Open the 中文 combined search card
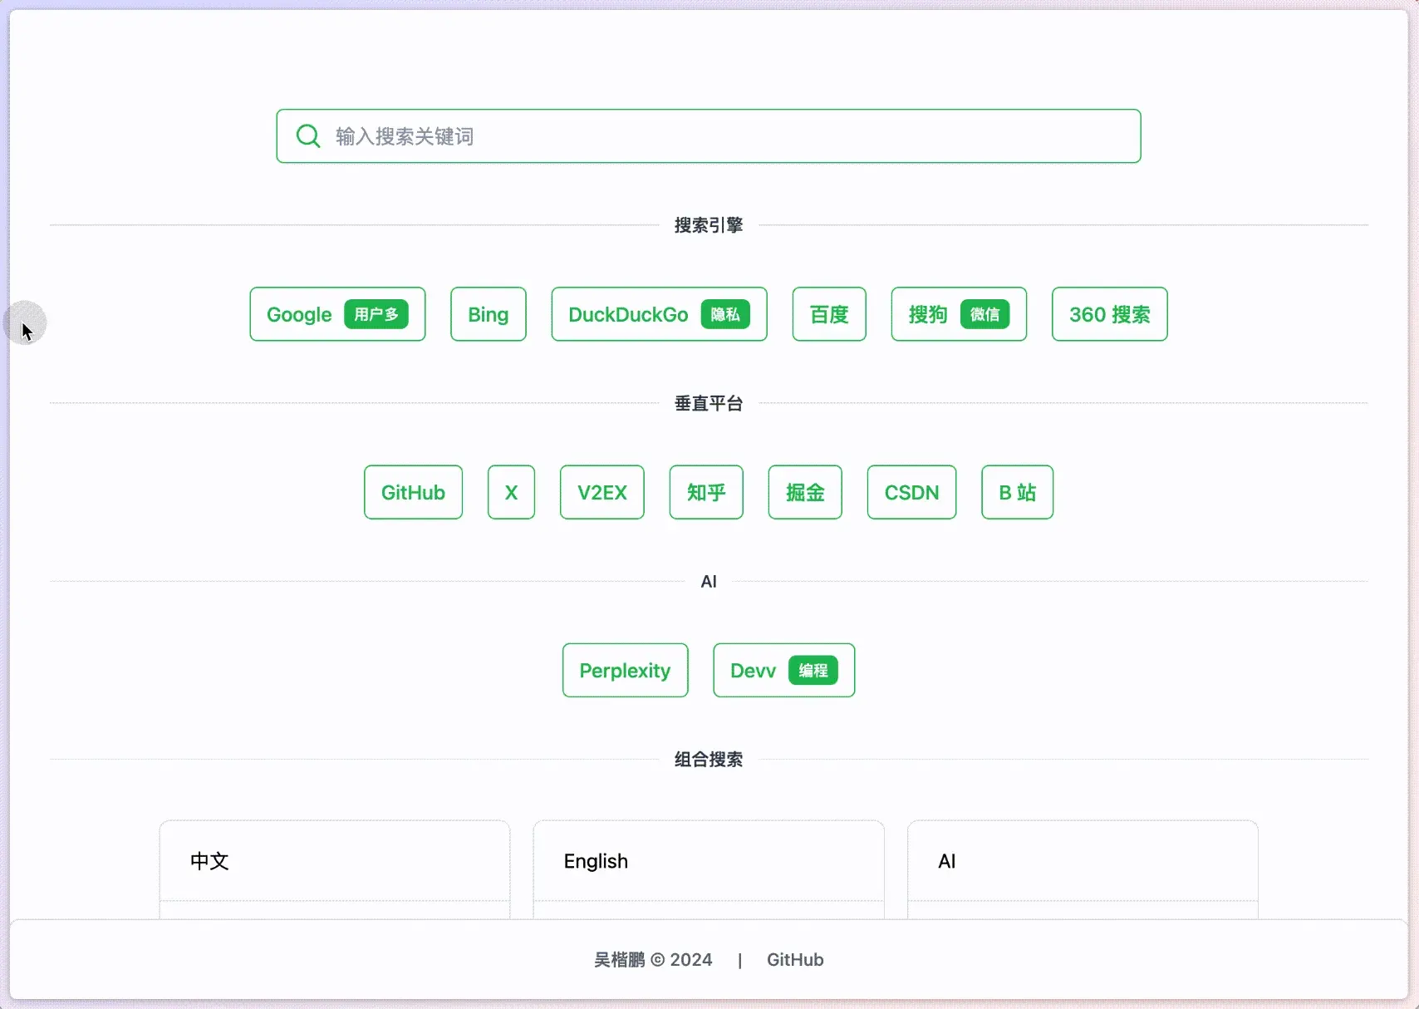This screenshot has height=1009, width=1419. point(335,869)
